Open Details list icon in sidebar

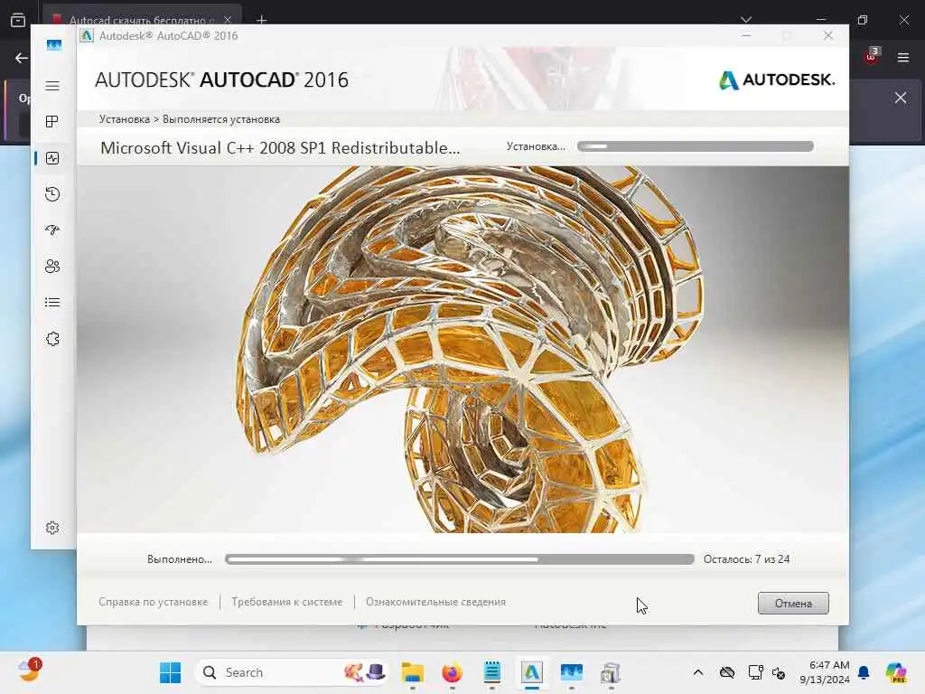52,303
